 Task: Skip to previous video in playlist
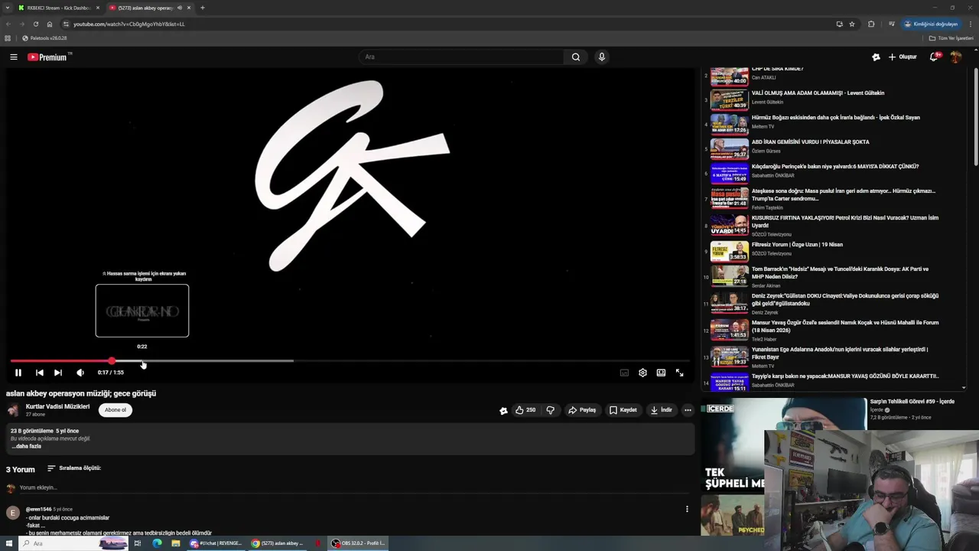pos(39,373)
